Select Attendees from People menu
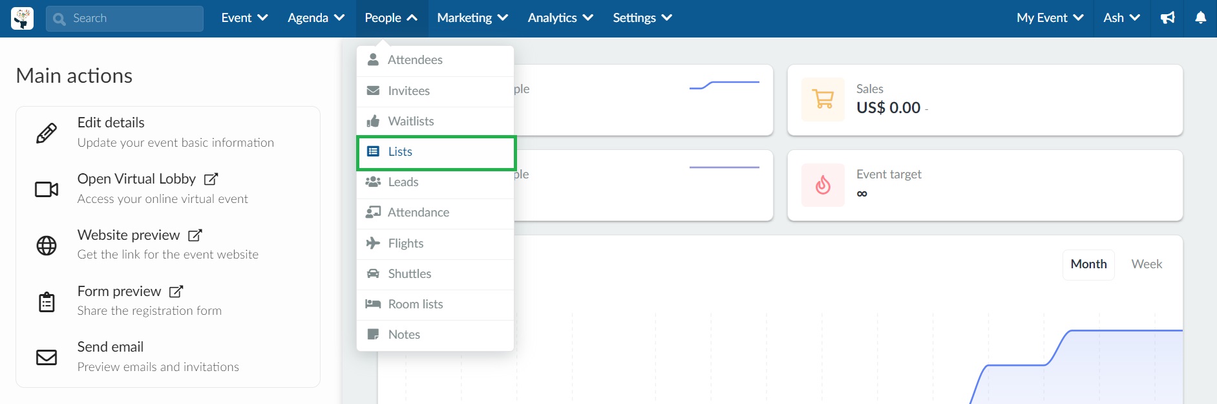Viewport: 1217px width, 404px height. [435, 60]
